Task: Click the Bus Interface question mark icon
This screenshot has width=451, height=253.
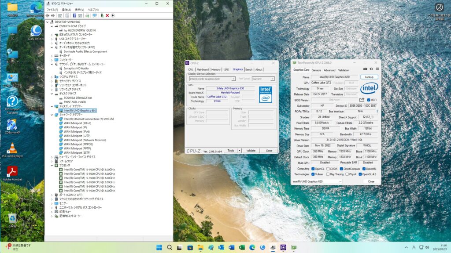Action: pos(377,112)
